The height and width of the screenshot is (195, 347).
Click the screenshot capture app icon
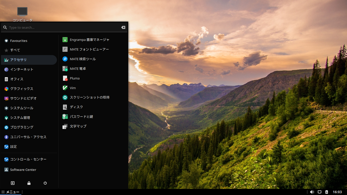click(65, 97)
